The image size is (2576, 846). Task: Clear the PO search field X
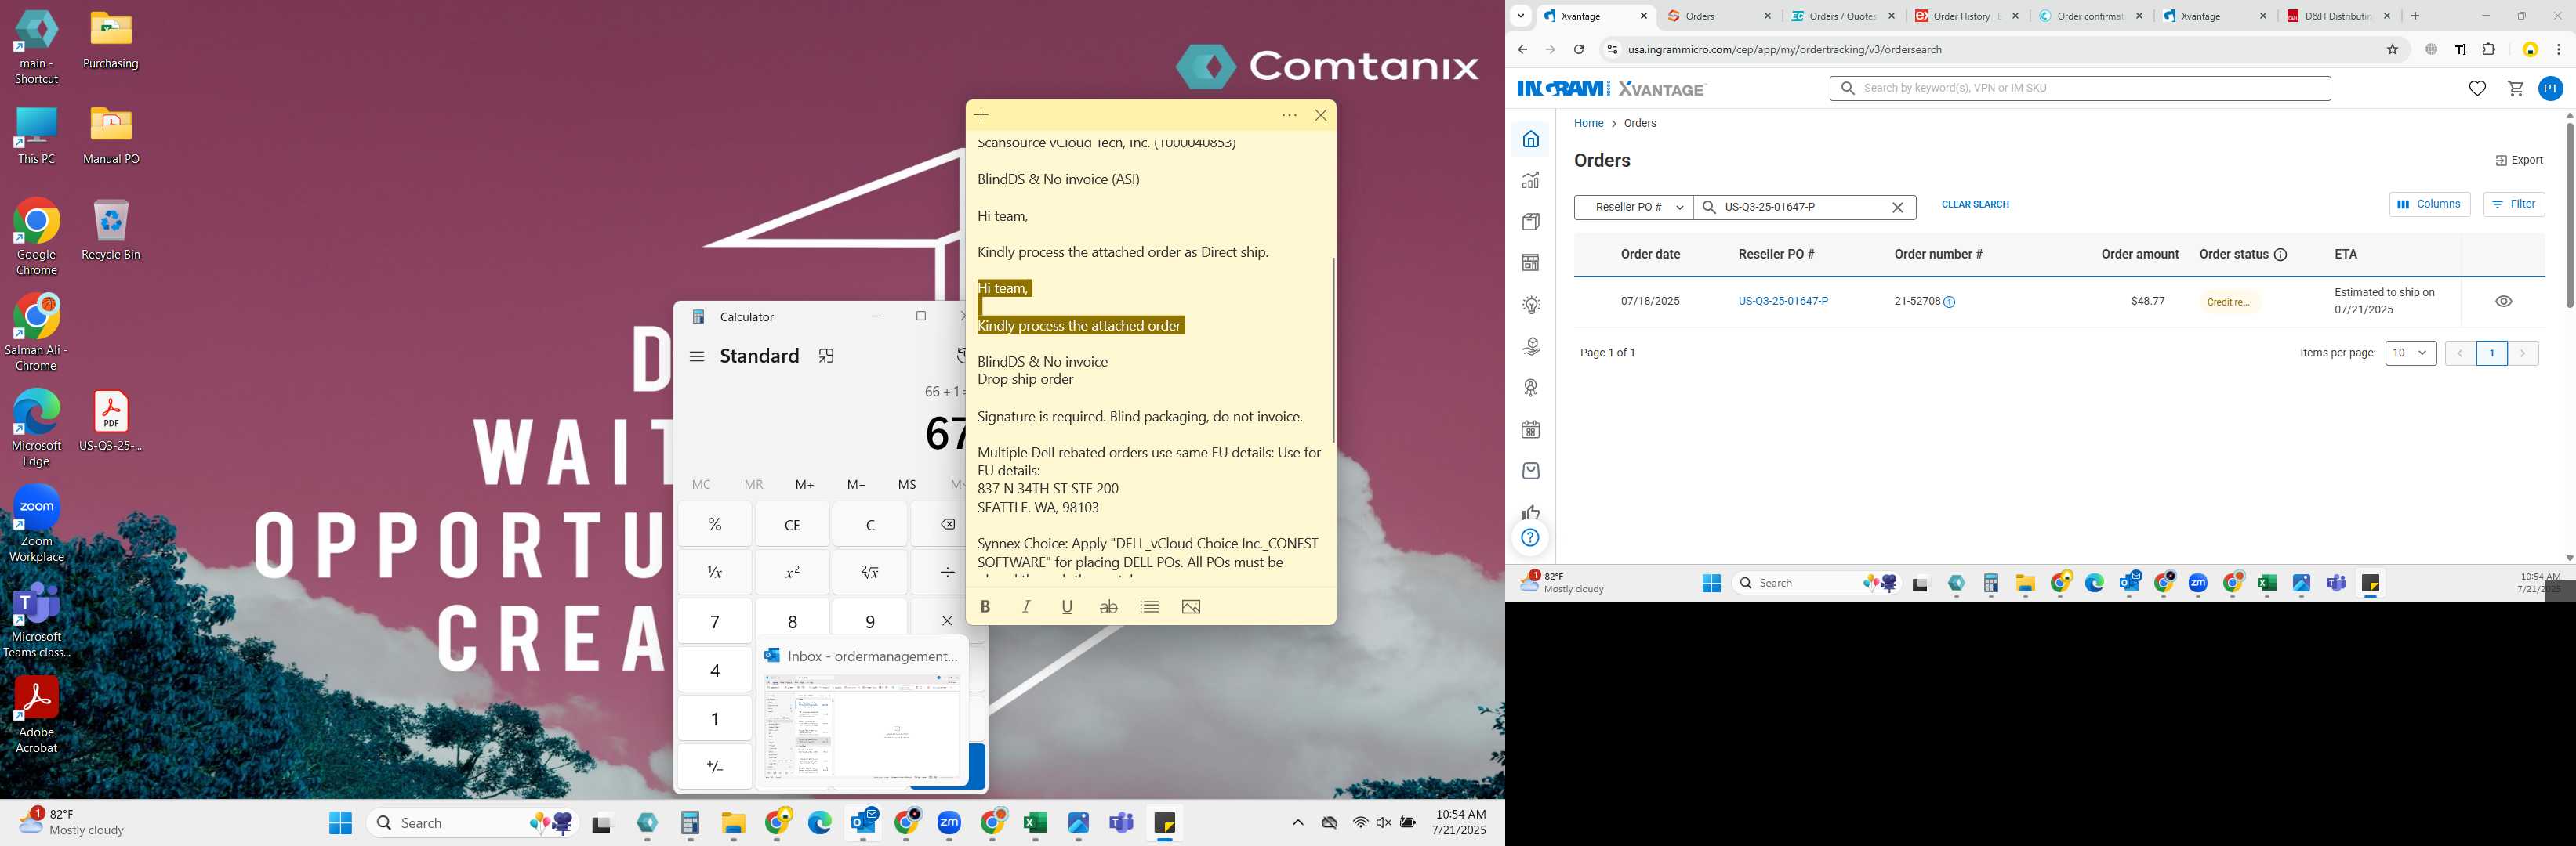[x=1897, y=208]
